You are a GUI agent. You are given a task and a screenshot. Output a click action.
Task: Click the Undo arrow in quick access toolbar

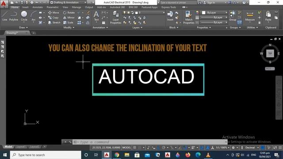(x=37, y=3)
